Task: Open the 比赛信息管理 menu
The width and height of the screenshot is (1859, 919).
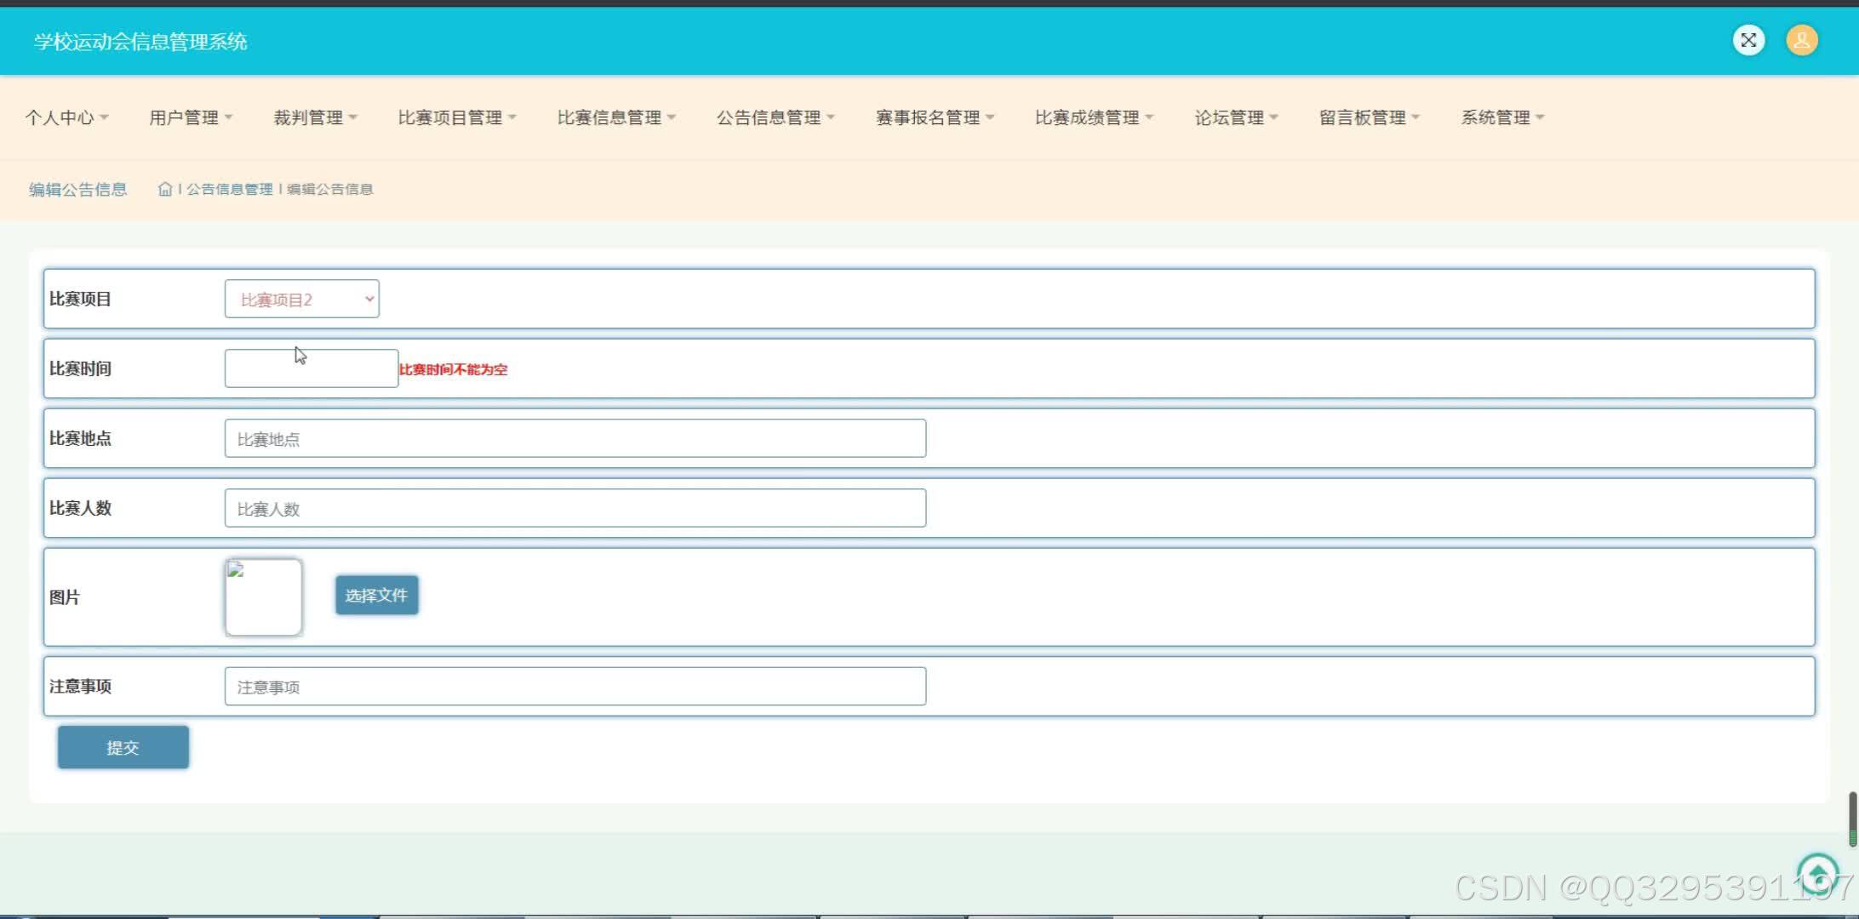Action: (616, 117)
